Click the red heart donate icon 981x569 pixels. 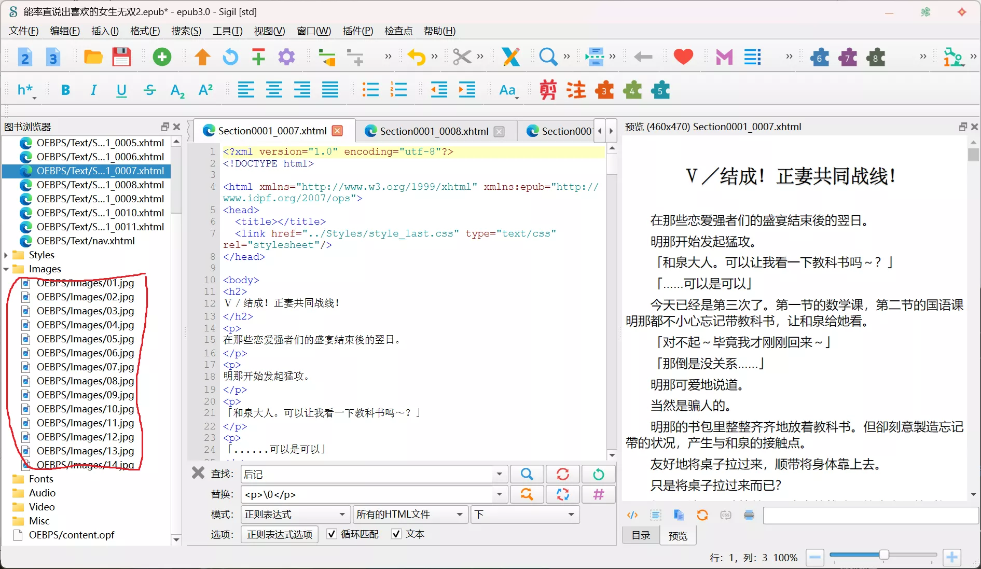click(x=683, y=57)
